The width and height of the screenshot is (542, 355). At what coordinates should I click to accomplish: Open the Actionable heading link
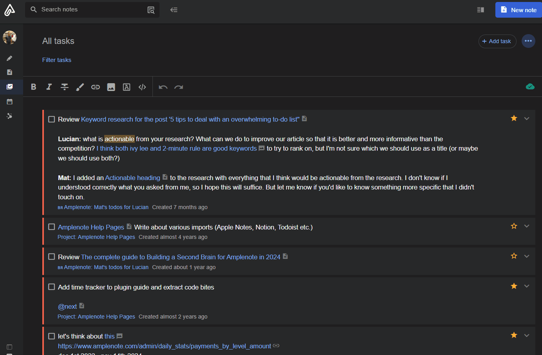pos(132,178)
